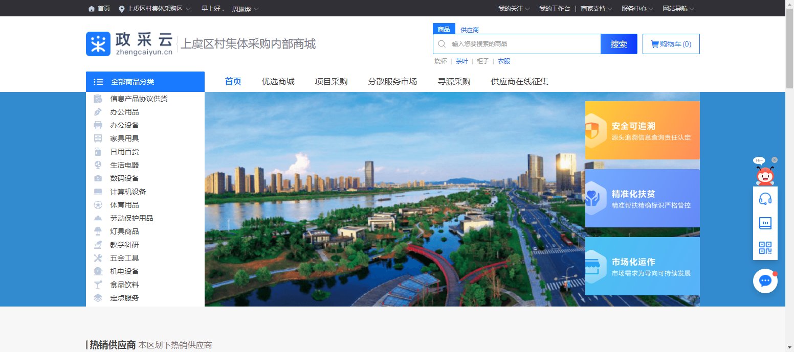Image resolution: width=794 pixels, height=352 pixels.
Task: Select the 供应商 search tab
Action: pos(470,30)
